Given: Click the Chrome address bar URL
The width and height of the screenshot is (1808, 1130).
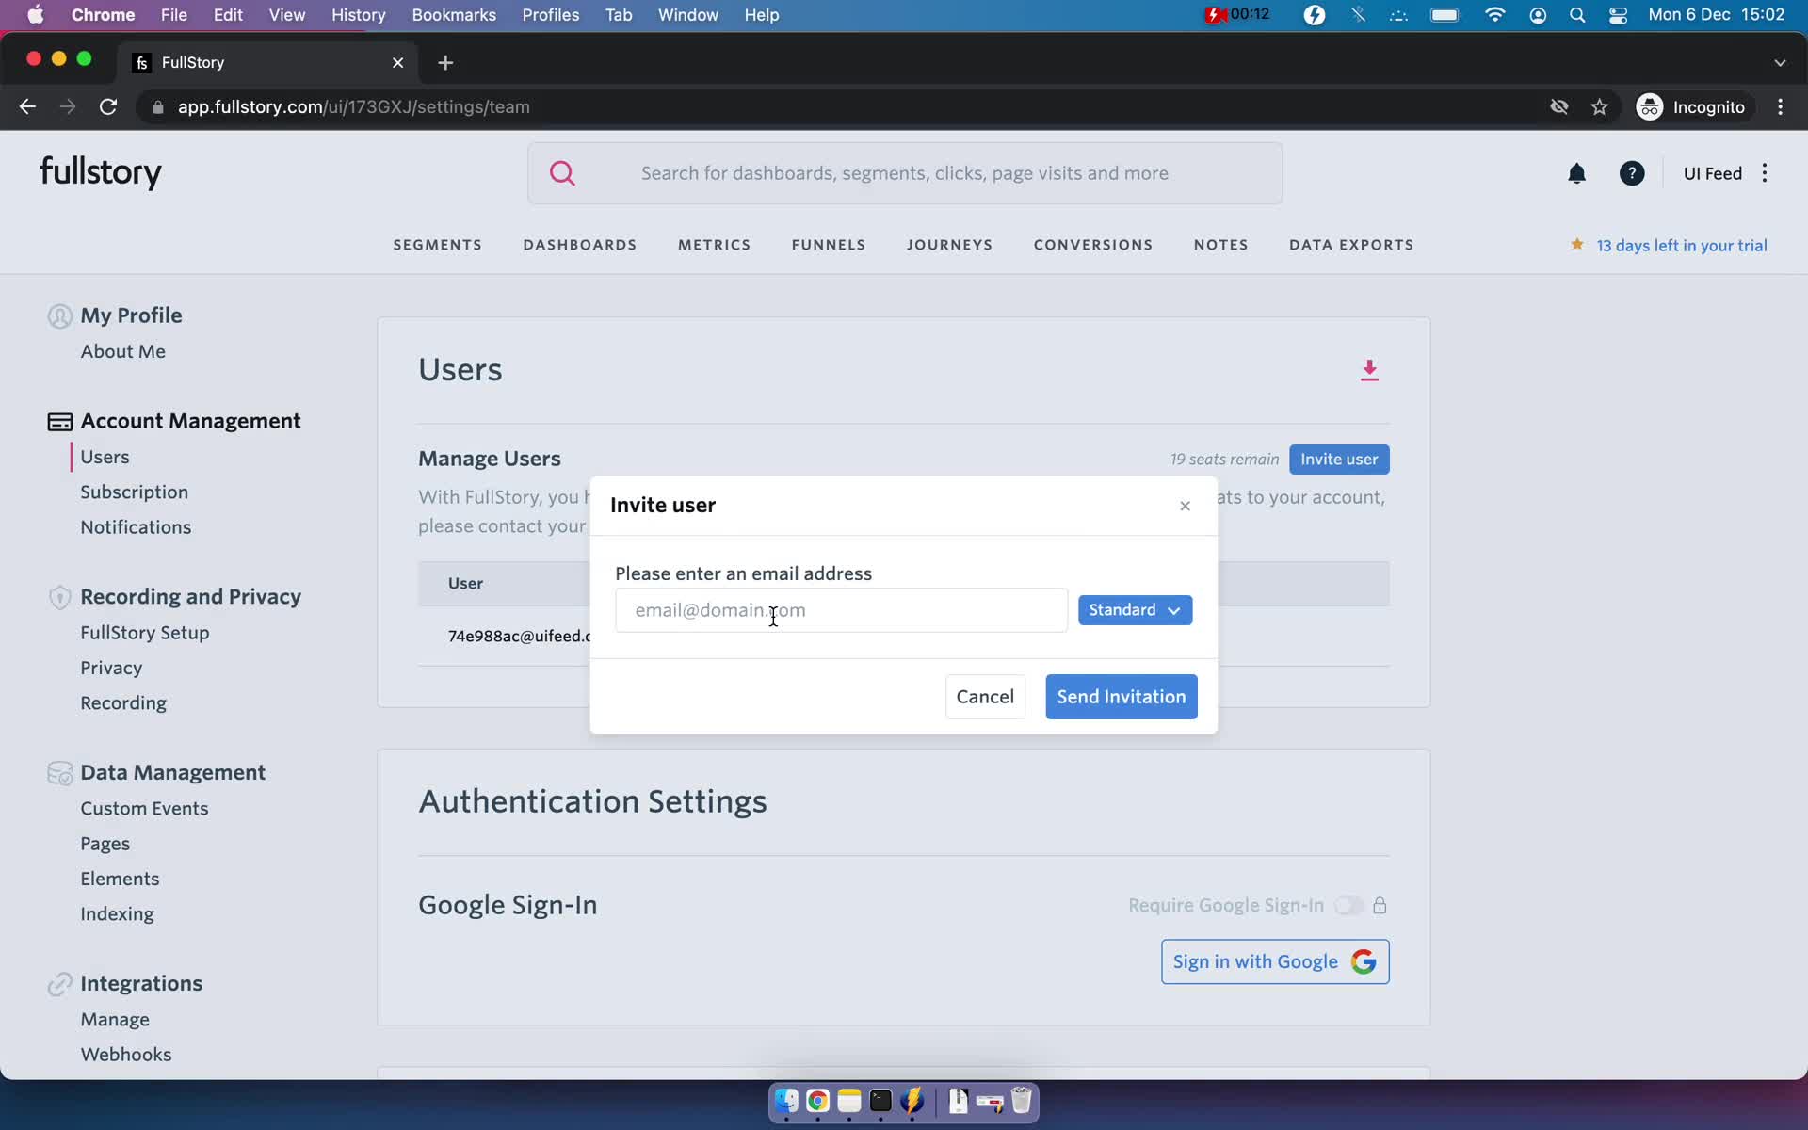Looking at the screenshot, I should tap(353, 107).
